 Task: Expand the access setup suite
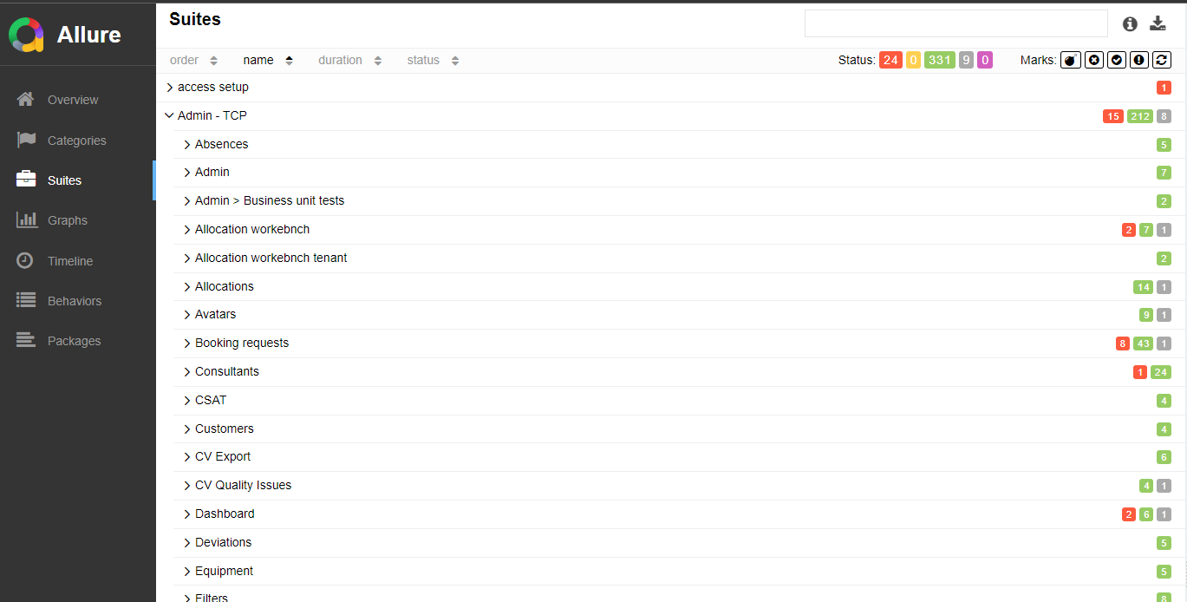coord(169,88)
